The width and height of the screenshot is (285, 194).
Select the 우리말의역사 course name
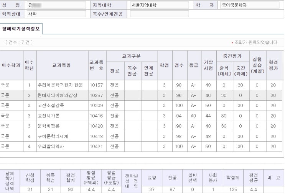click(51, 147)
